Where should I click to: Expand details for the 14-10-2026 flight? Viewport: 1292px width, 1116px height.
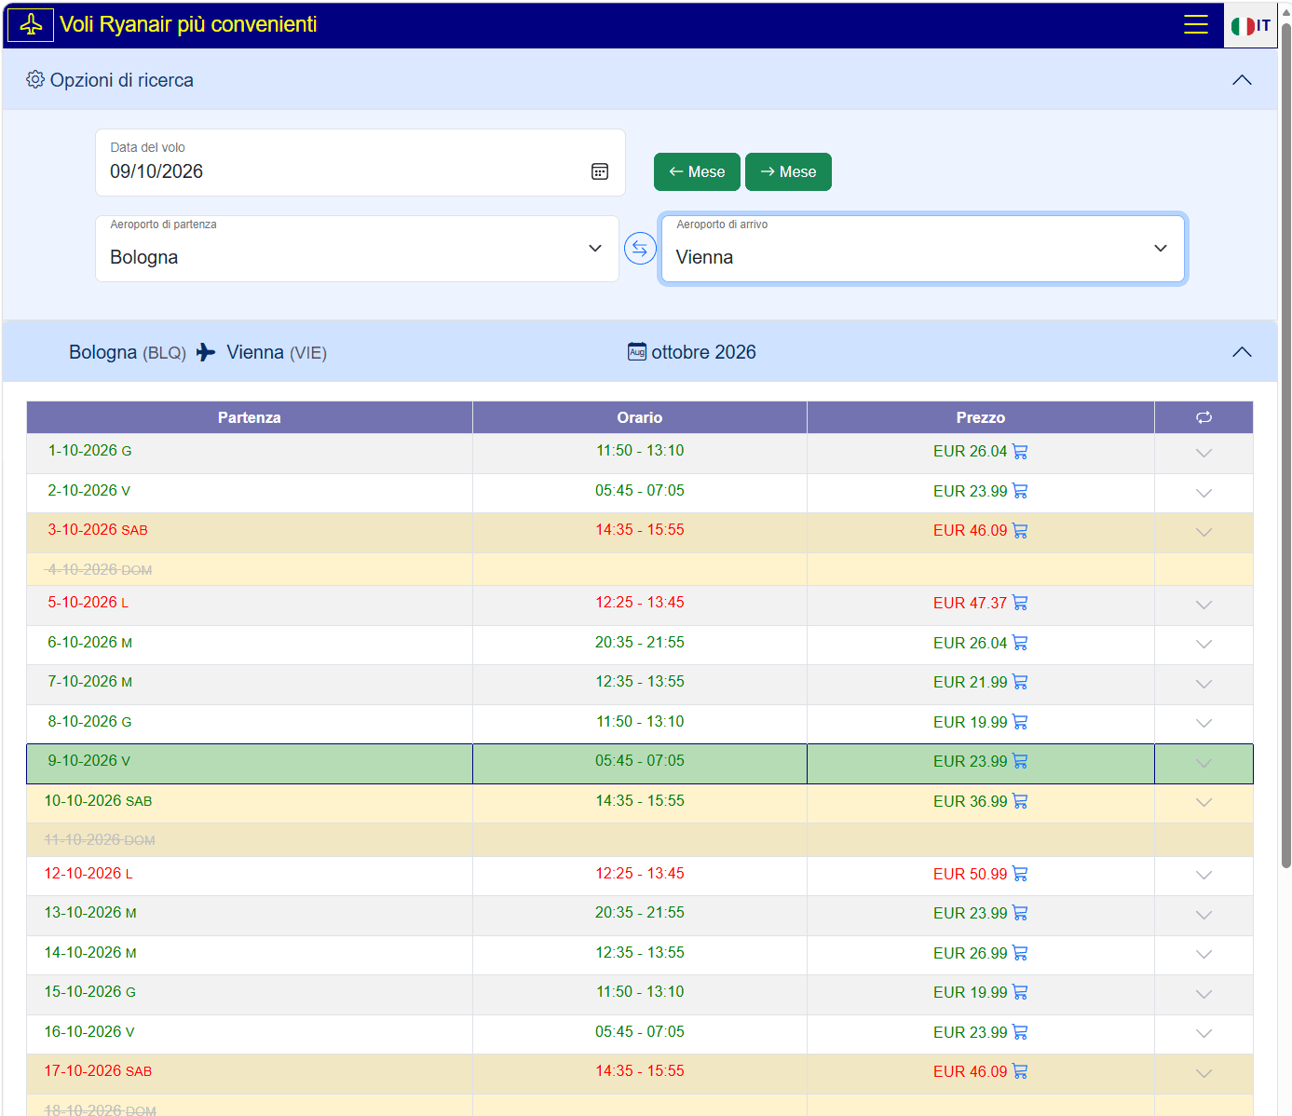tap(1204, 955)
